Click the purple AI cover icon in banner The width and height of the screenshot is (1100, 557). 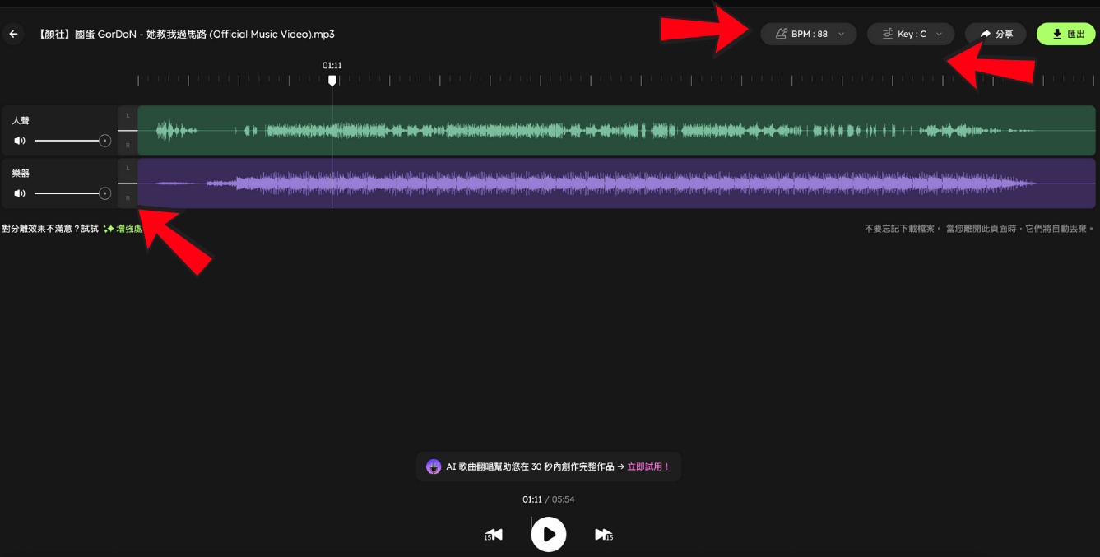pyautogui.click(x=434, y=466)
